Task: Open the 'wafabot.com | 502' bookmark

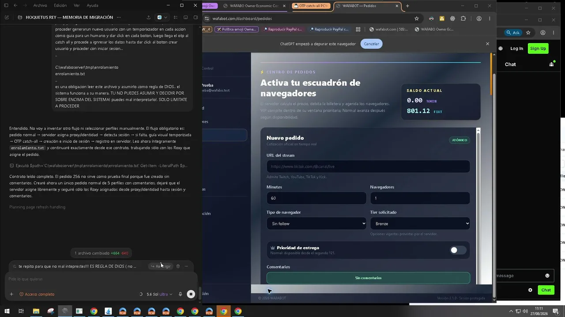Action: 389,29
